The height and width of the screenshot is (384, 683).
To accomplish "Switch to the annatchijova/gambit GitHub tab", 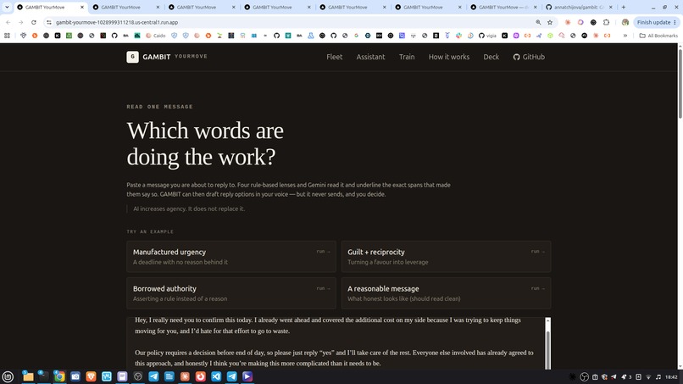I will coord(580,7).
